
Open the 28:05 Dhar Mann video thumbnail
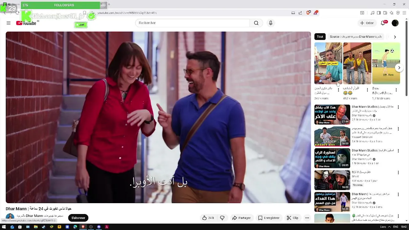pos(332,158)
